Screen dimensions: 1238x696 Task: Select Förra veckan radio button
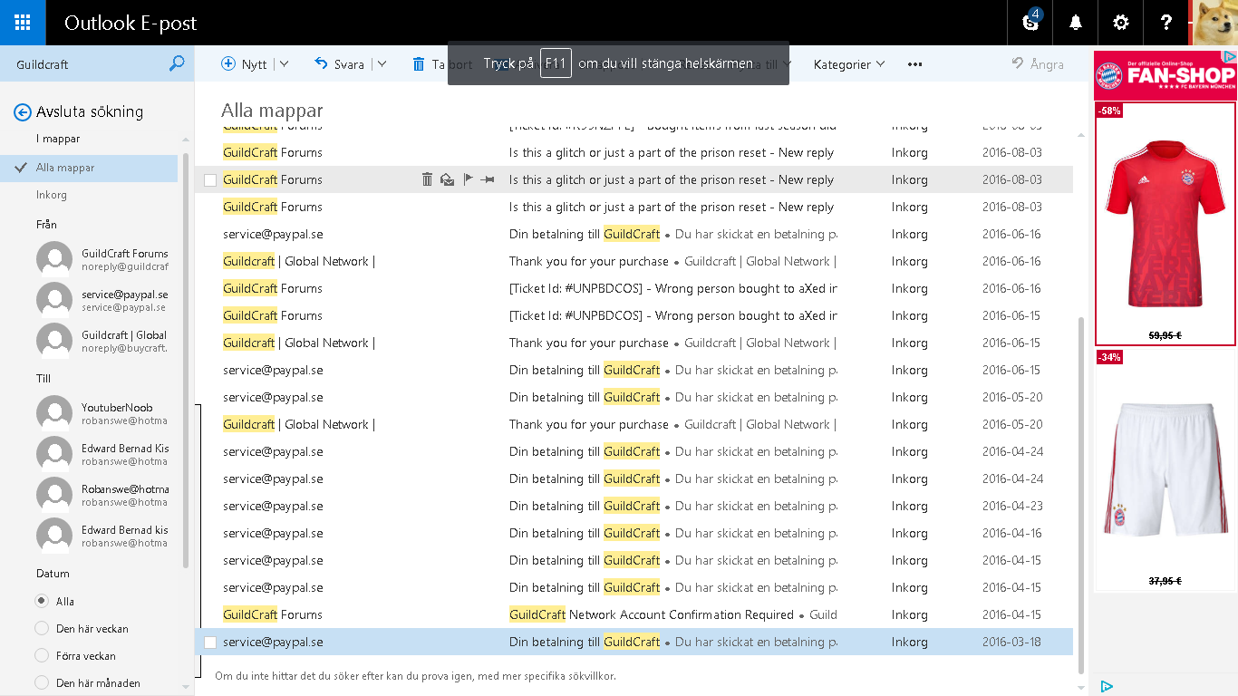42,655
